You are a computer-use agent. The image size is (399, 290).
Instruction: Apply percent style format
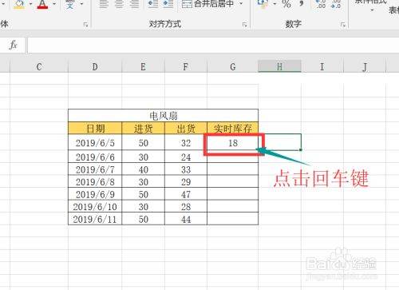click(286, 4)
